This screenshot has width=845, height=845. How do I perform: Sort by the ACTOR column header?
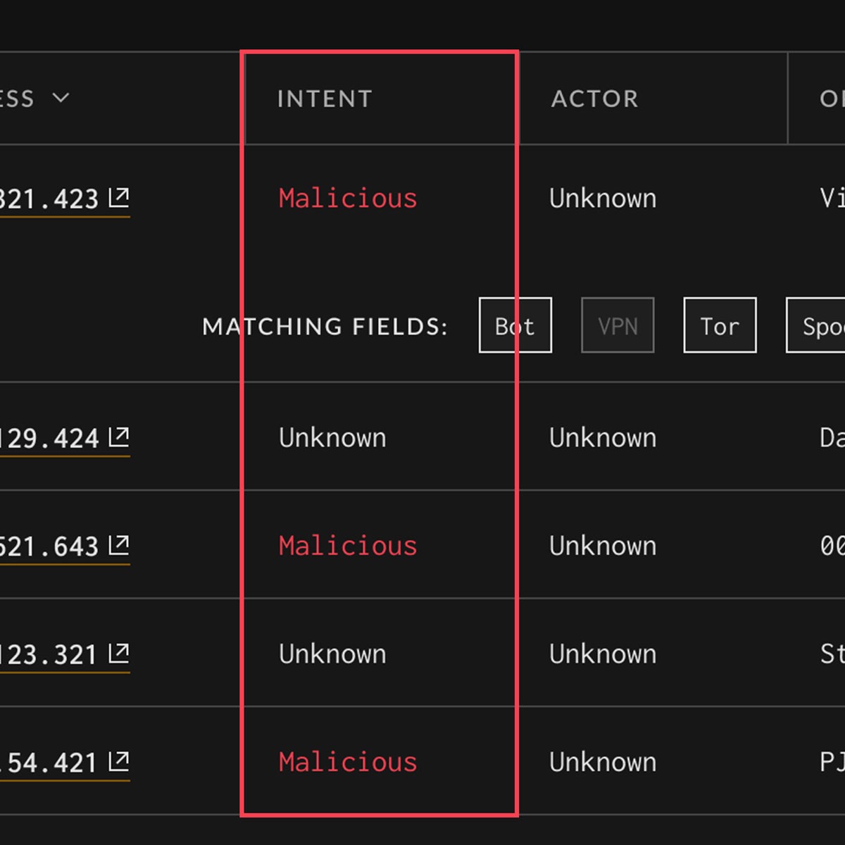click(594, 99)
